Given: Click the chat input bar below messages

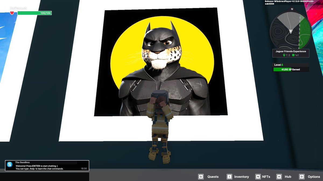Looking at the screenshot, I should [x=44, y=177].
